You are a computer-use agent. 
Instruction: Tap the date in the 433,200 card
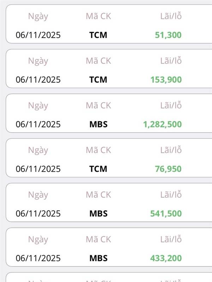click(x=38, y=258)
